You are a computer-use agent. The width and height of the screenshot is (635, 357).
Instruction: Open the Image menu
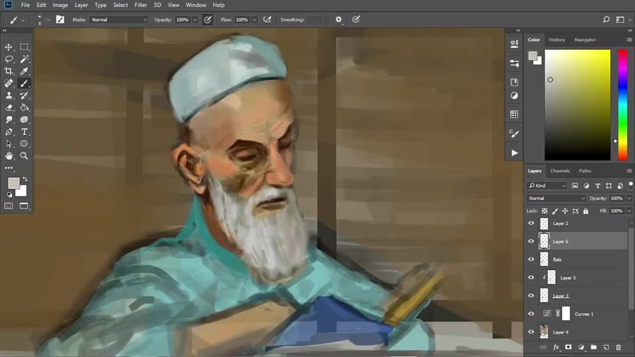(x=60, y=5)
